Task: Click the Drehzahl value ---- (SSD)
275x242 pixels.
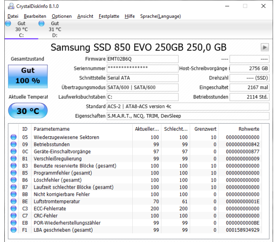Action: 249,78
